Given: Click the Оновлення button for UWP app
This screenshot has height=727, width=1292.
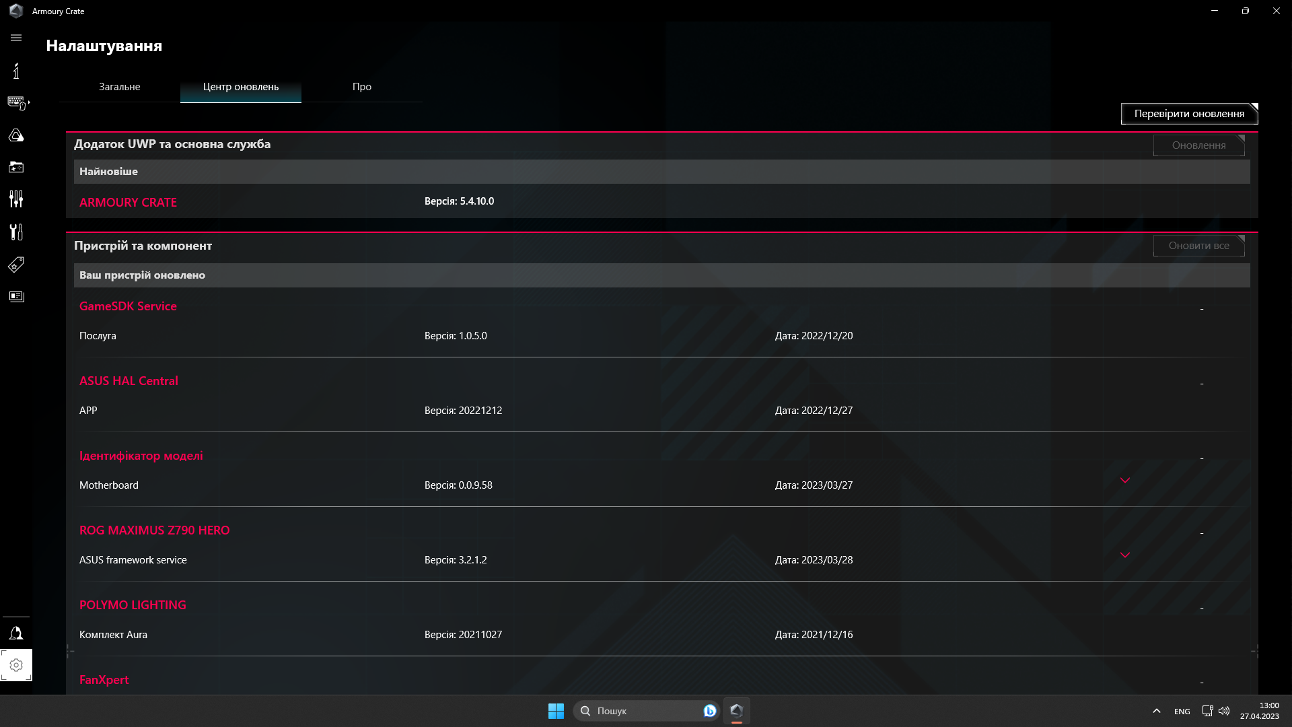Looking at the screenshot, I should point(1198,145).
